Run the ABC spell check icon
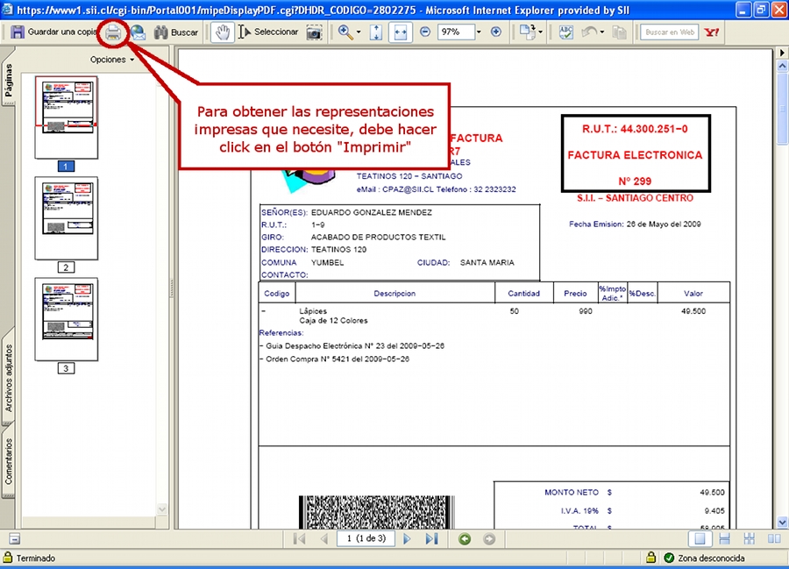Image resolution: width=789 pixels, height=569 pixels. tap(566, 32)
